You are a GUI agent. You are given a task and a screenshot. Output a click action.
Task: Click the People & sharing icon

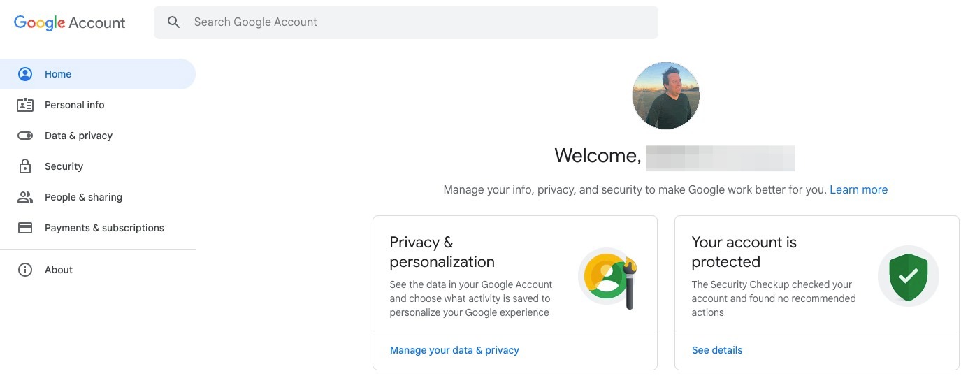(x=25, y=197)
